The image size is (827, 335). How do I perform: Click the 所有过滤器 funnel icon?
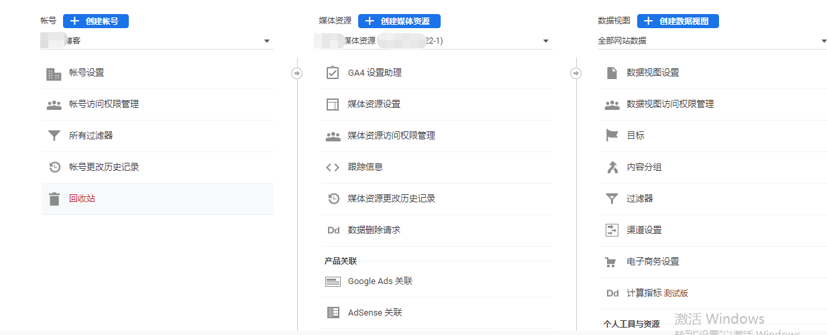[54, 136]
